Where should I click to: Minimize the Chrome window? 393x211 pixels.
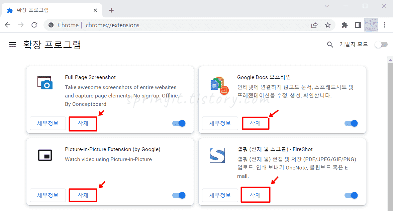click(x=346, y=6)
